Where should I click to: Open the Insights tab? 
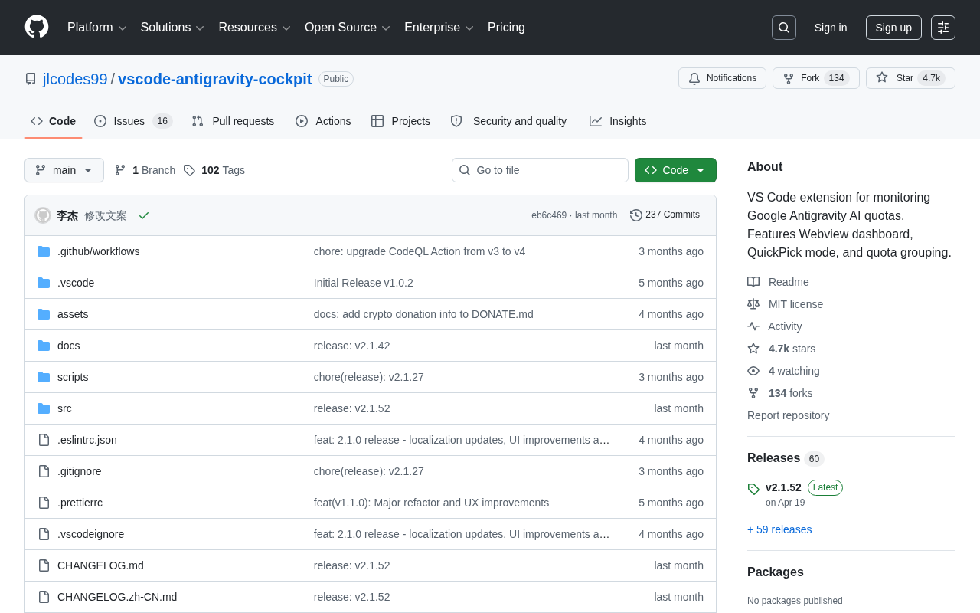tap(618, 121)
